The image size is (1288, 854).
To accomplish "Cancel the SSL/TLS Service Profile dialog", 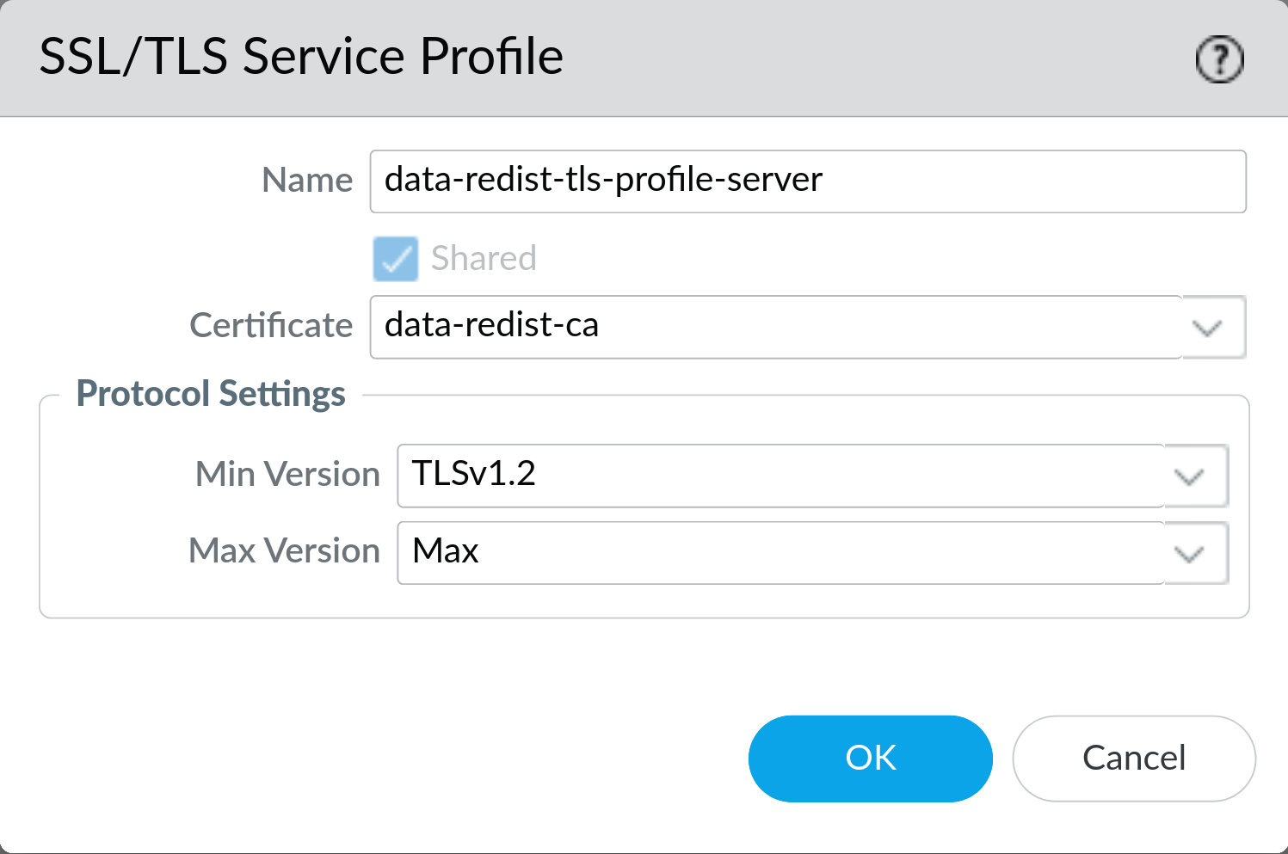I will click(1133, 758).
